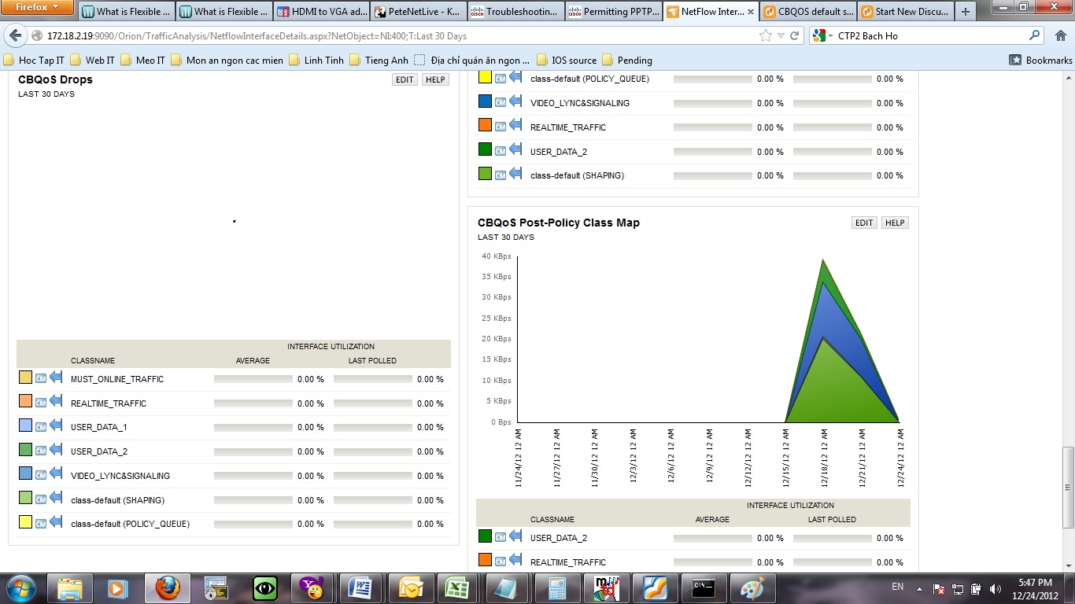The image size is (1075, 604).
Task: Open Microsoft Word from taskbar
Action: [x=360, y=588]
